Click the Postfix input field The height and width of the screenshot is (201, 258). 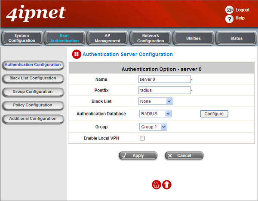[x=165, y=90]
